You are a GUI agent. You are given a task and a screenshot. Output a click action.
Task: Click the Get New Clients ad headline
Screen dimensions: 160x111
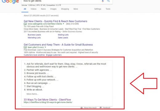point(55,21)
